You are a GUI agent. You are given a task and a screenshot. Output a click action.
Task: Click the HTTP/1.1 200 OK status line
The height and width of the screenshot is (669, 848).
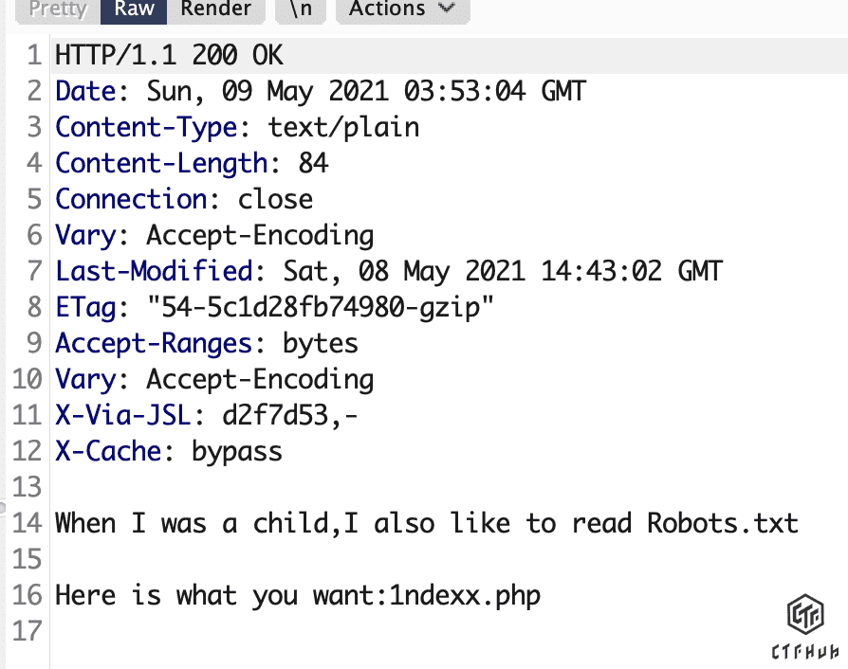(169, 55)
